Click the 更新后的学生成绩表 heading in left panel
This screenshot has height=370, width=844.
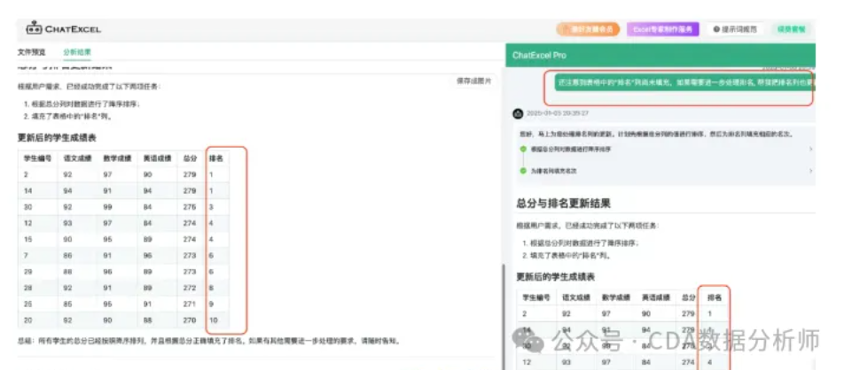tap(57, 138)
